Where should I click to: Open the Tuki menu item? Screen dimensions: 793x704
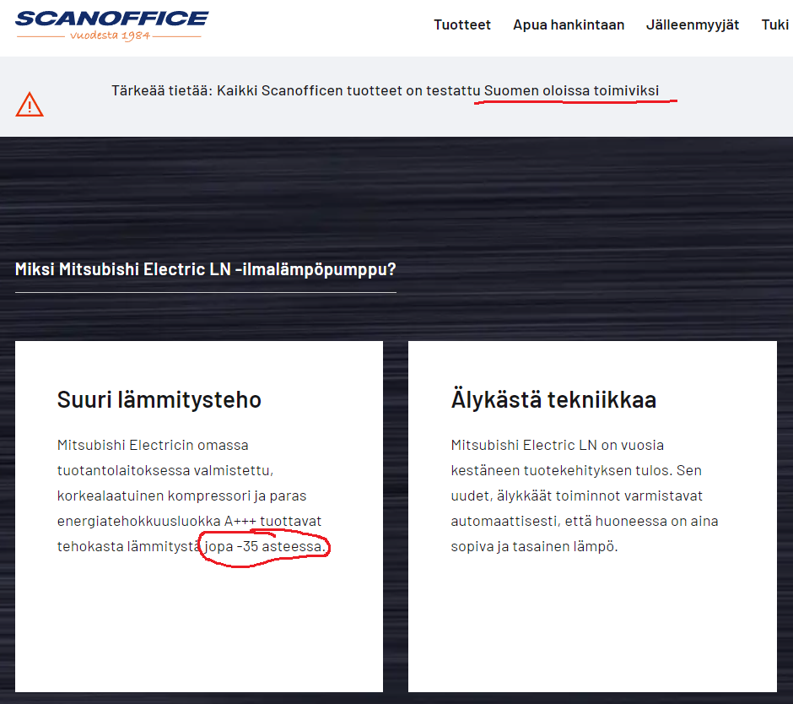pyautogui.click(x=774, y=24)
